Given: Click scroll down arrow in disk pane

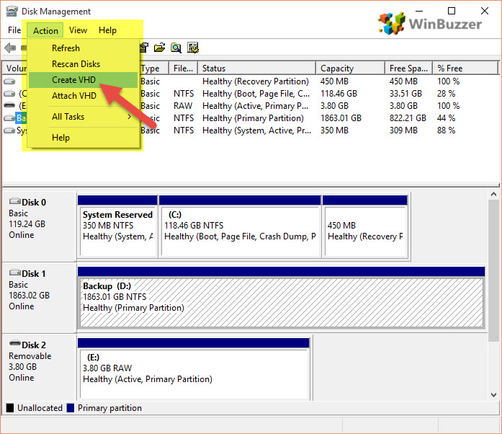Looking at the screenshot, I should click(x=493, y=395).
